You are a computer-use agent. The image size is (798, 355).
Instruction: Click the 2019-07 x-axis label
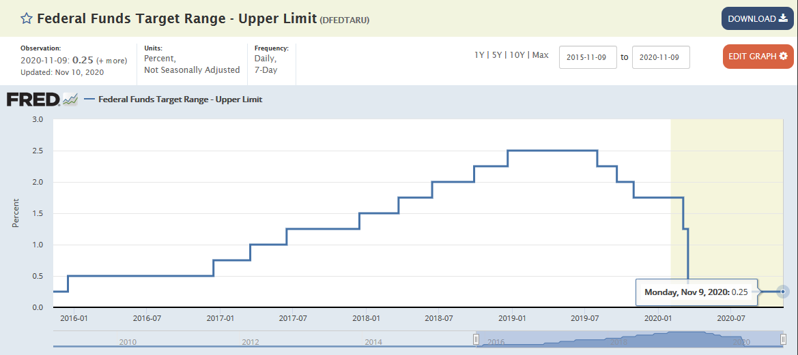(x=585, y=318)
